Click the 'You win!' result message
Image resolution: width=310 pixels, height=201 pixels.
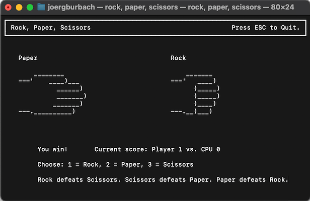point(52,149)
